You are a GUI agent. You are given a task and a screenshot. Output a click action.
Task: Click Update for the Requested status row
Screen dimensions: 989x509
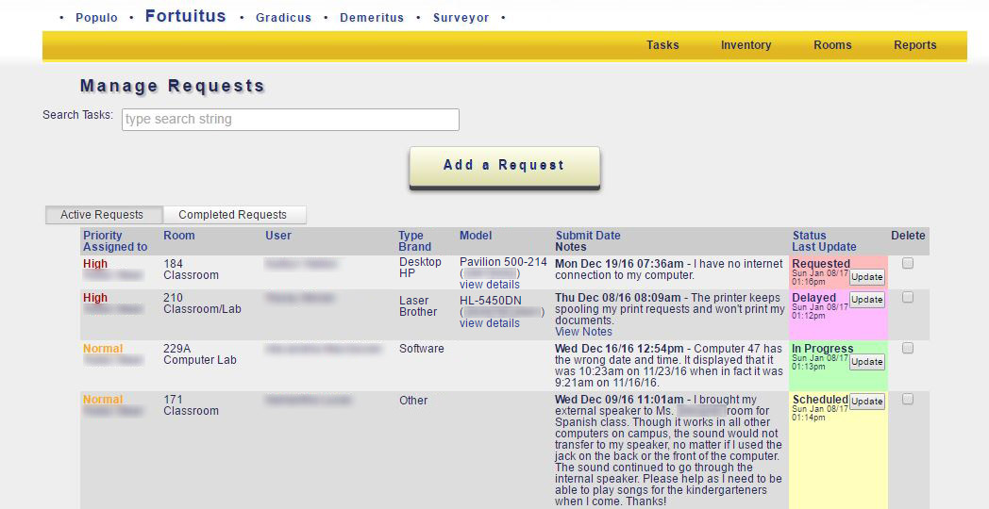coord(867,277)
